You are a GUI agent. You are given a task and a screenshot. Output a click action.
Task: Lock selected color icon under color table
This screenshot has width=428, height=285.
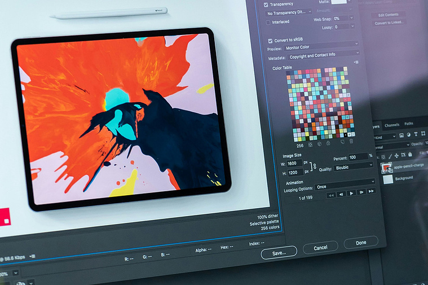tap(328, 143)
